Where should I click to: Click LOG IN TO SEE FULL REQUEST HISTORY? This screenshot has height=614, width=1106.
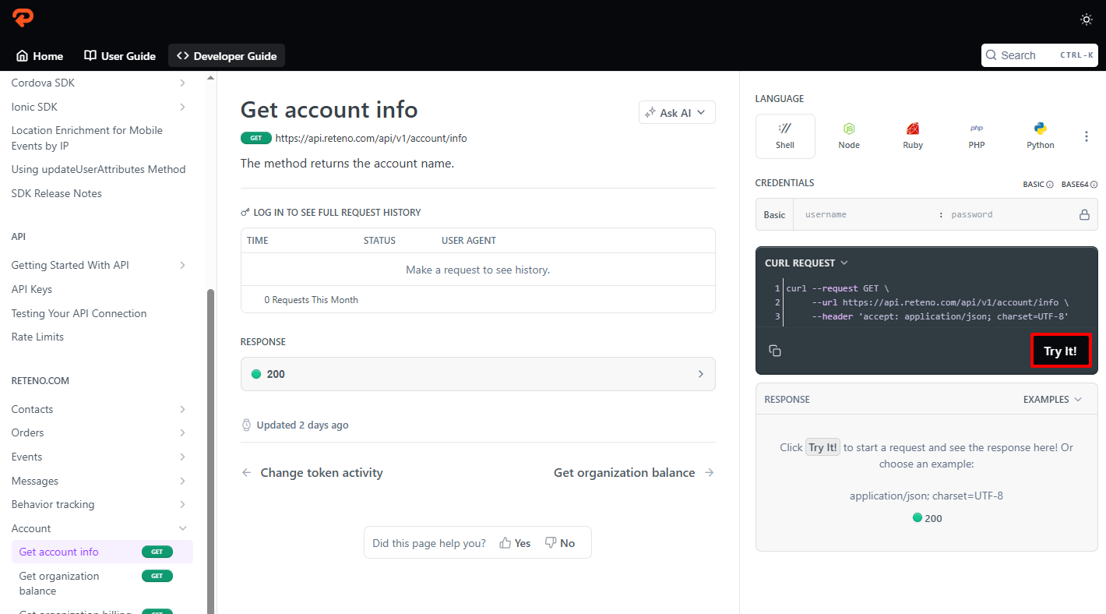click(x=337, y=212)
